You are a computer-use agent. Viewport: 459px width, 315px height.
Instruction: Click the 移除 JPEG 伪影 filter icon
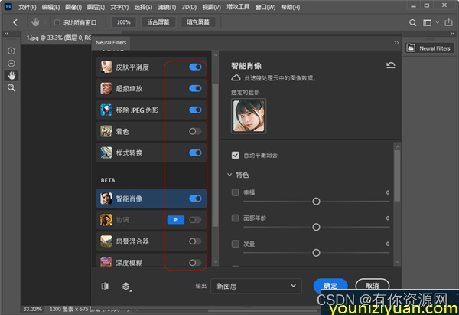point(106,110)
